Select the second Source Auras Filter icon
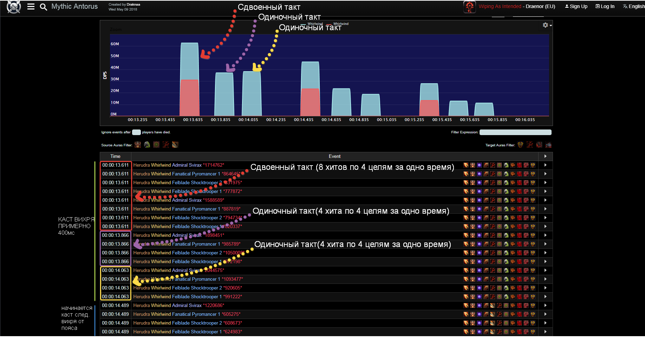This screenshot has height=353, width=645. click(x=147, y=145)
